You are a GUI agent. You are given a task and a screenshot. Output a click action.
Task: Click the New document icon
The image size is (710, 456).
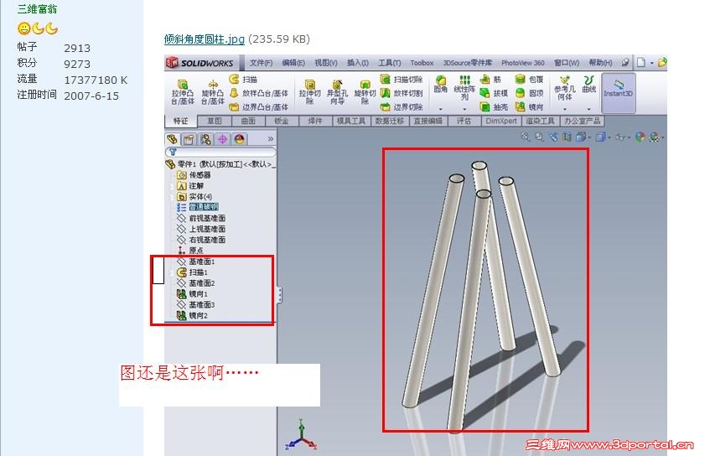click(x=641, y=63)
